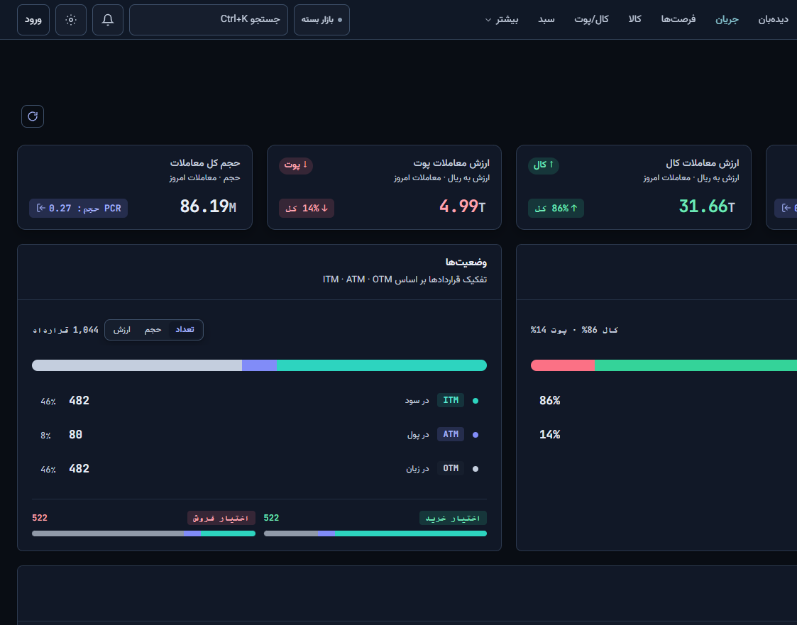Viewport: 797px width, 625px height.
Task: Click the ارزش معاملات کال card title
Action: click(x=703, y=163)
